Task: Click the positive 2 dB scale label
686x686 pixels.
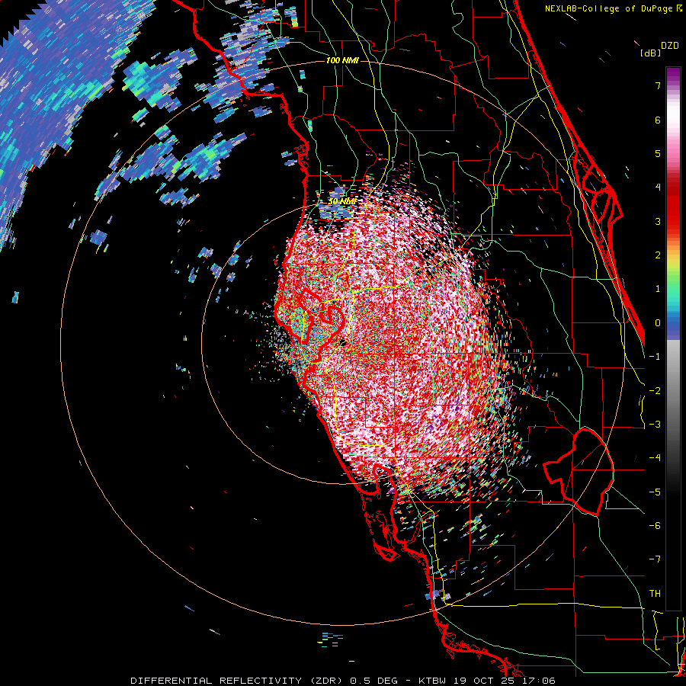Action: point(658,255)
